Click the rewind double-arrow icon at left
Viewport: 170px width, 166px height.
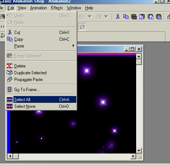pos(2,27)
